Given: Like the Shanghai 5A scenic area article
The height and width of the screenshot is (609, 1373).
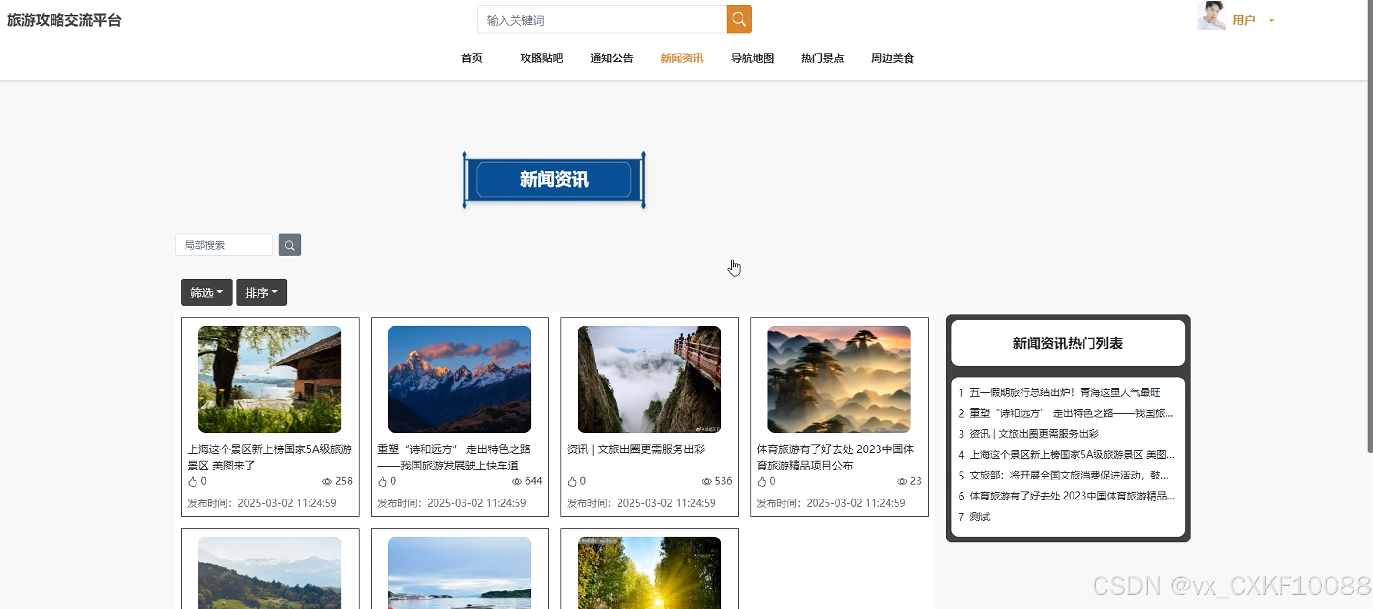Looking at the screenshot, I should click(x=193, y=481).
